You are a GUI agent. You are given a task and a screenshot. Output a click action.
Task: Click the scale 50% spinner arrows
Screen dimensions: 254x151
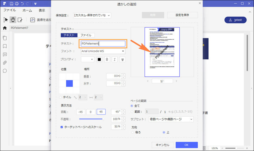coord(123,127)
